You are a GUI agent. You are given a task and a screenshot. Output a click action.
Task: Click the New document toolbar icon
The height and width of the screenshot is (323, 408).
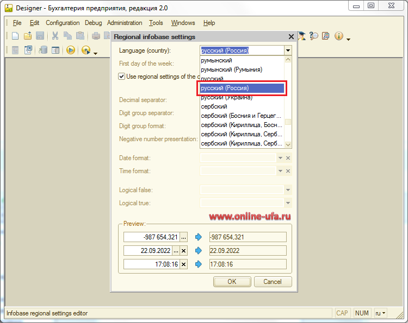pyautogui.click(x=15, y=36)
